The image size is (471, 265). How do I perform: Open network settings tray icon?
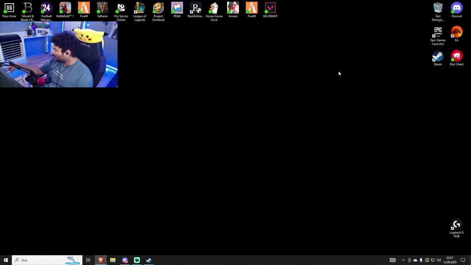tap(433, 260)
